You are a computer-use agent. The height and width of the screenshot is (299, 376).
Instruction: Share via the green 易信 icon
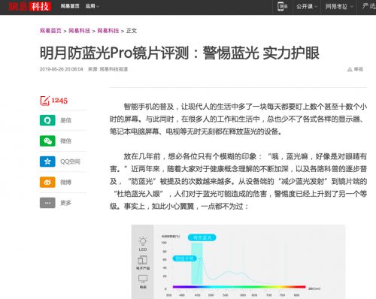pos(47,120)
